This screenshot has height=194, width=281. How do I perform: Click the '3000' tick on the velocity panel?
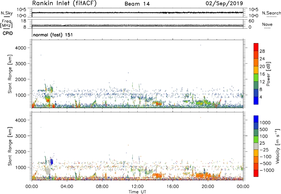coord(20,136)
